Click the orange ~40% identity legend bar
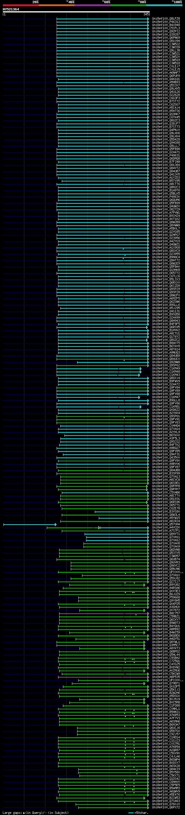 57,5
